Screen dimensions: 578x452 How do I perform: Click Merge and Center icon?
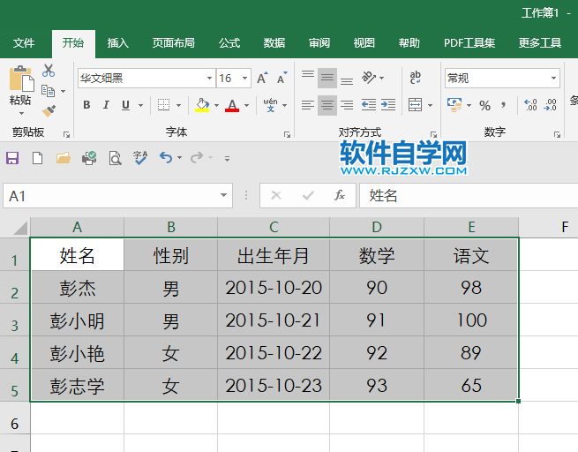[x=416, y=105]
